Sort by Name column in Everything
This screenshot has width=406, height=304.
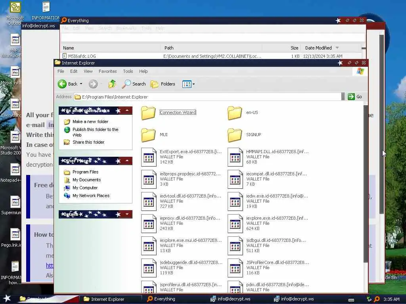(x=111, y=48)
